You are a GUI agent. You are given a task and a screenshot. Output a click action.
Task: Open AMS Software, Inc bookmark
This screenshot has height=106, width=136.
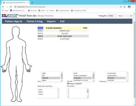pyautogui.click(x=18, y=11)
